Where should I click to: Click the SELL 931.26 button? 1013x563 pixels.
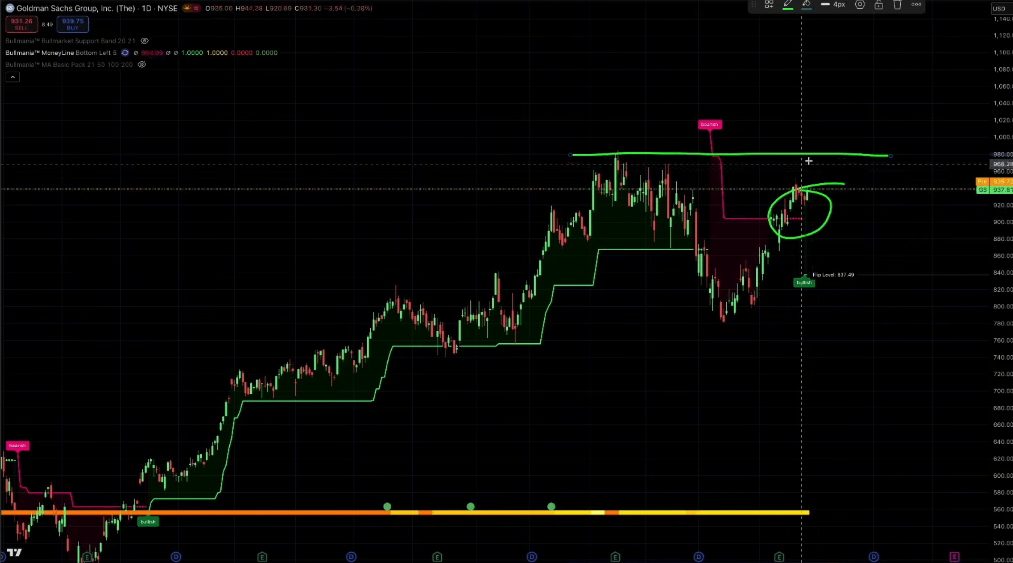[x=21, y=24]
